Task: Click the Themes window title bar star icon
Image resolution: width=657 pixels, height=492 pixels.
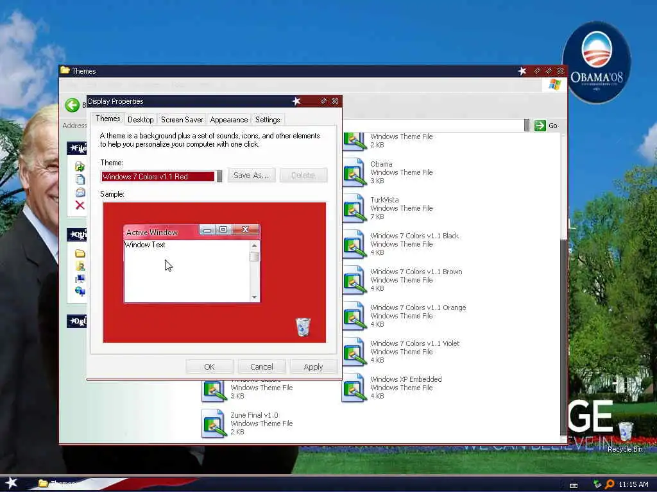Action: pos(522,71)
